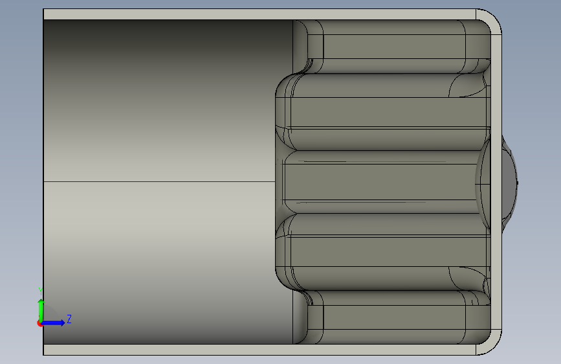561x364 pixels.
Task: Select the bottom sectioned wall of the housing
Action: click(x=259, y=350)
